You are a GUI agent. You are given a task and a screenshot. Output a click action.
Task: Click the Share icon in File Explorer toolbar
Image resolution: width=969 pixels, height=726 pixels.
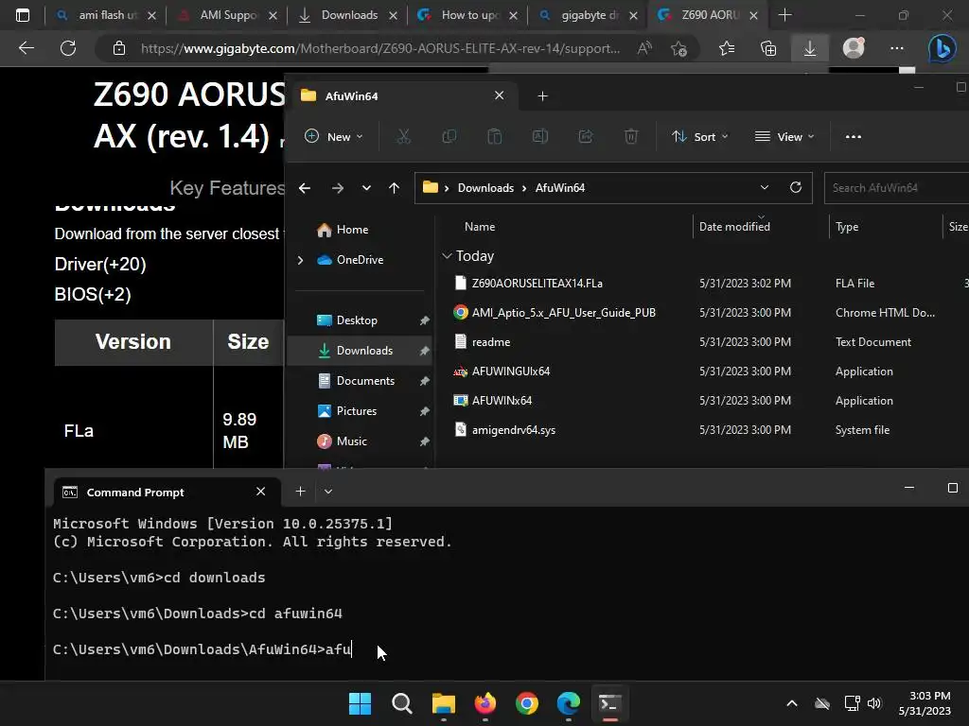pos(585,136)
